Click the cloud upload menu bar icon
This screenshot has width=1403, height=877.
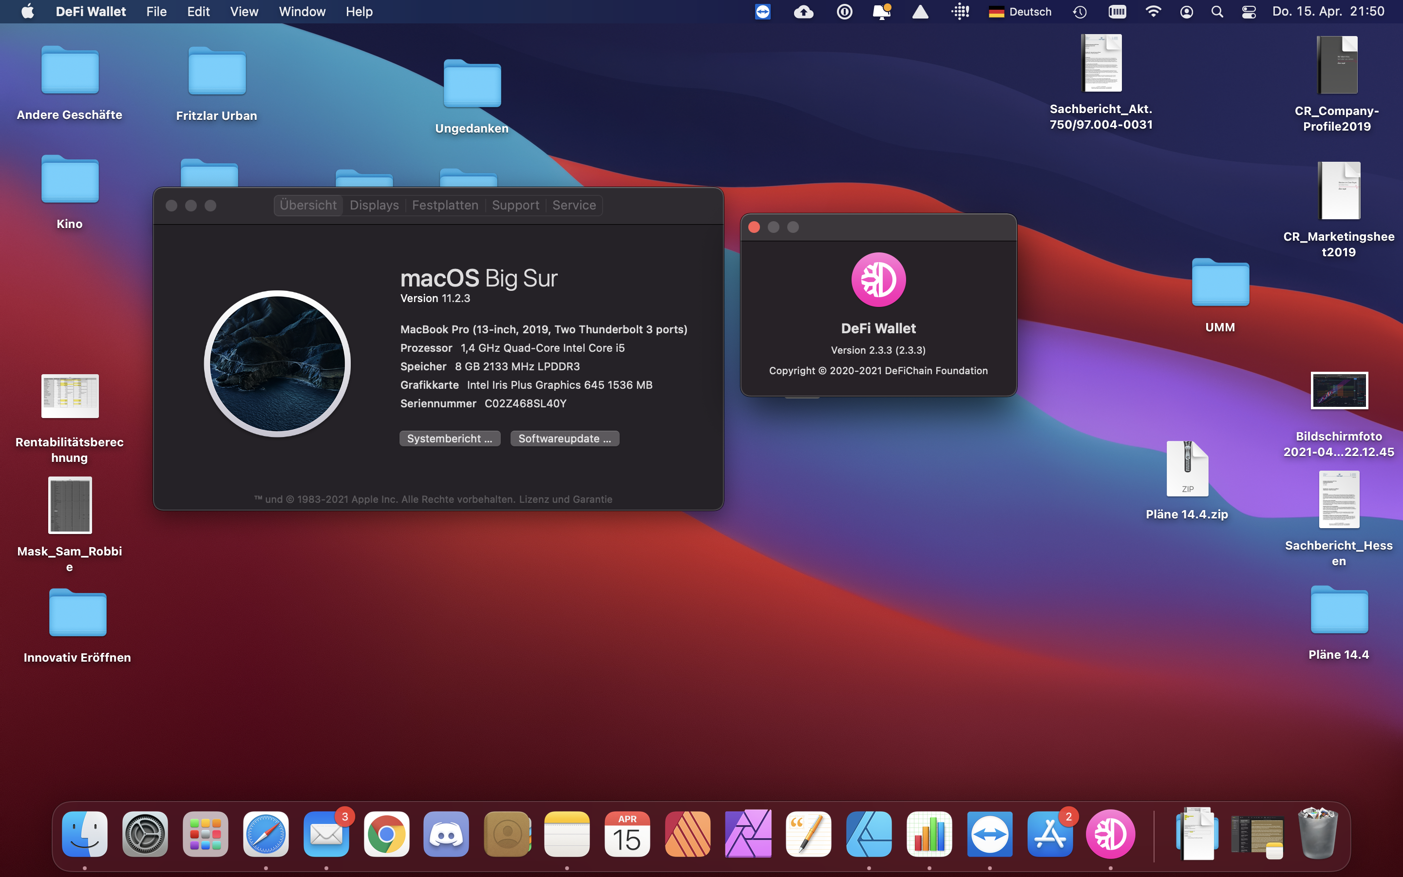tap(803, 12)
